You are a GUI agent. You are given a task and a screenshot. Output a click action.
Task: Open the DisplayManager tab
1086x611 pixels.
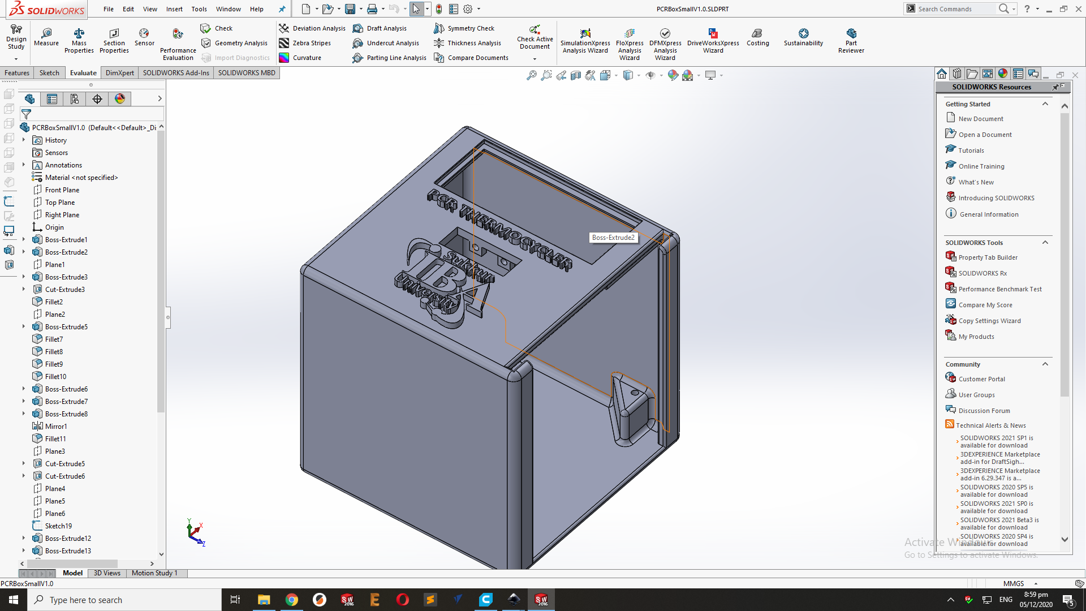[120, 99]
